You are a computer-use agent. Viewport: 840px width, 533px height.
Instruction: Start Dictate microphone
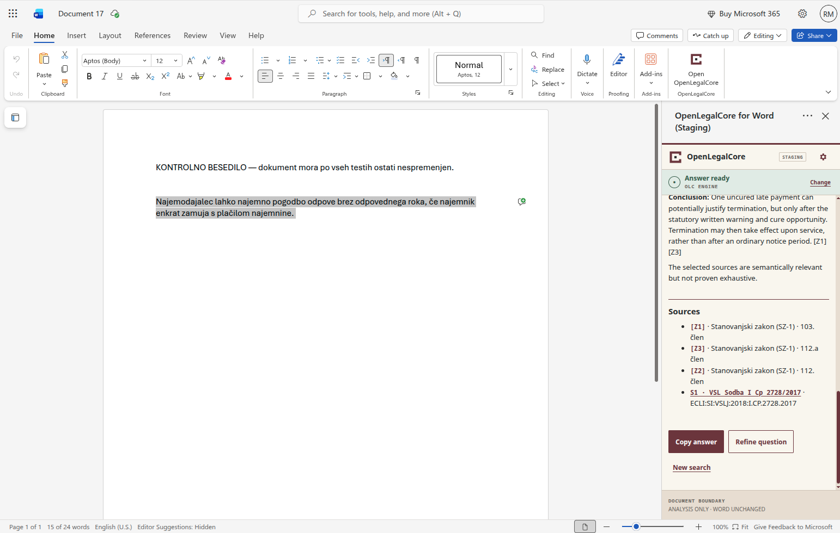click(x=587, y=59)
